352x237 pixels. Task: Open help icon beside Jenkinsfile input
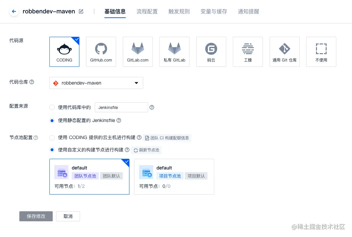[152, 107]
